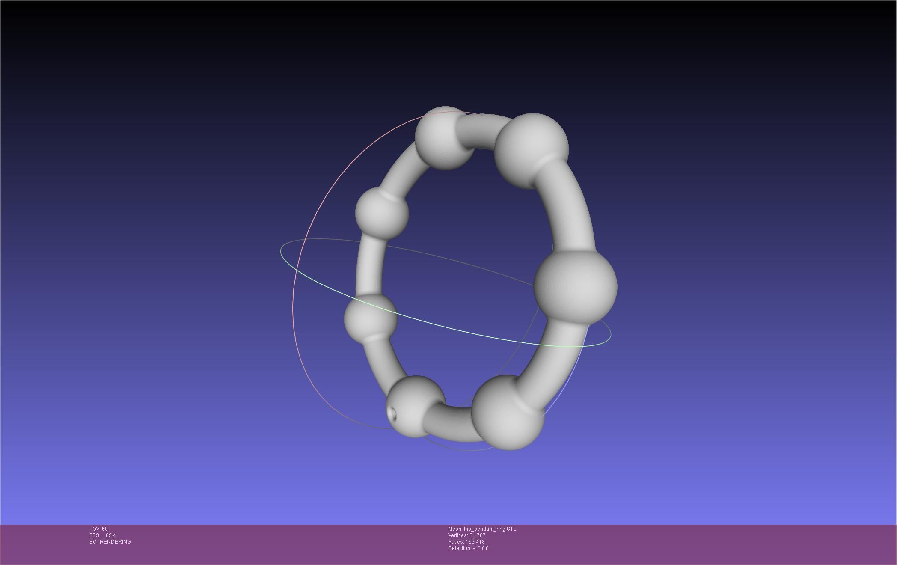The image size is (897, 565).
Task: Click the Selection: v: 0 f: 0 entry
Action: coord(469,548)
